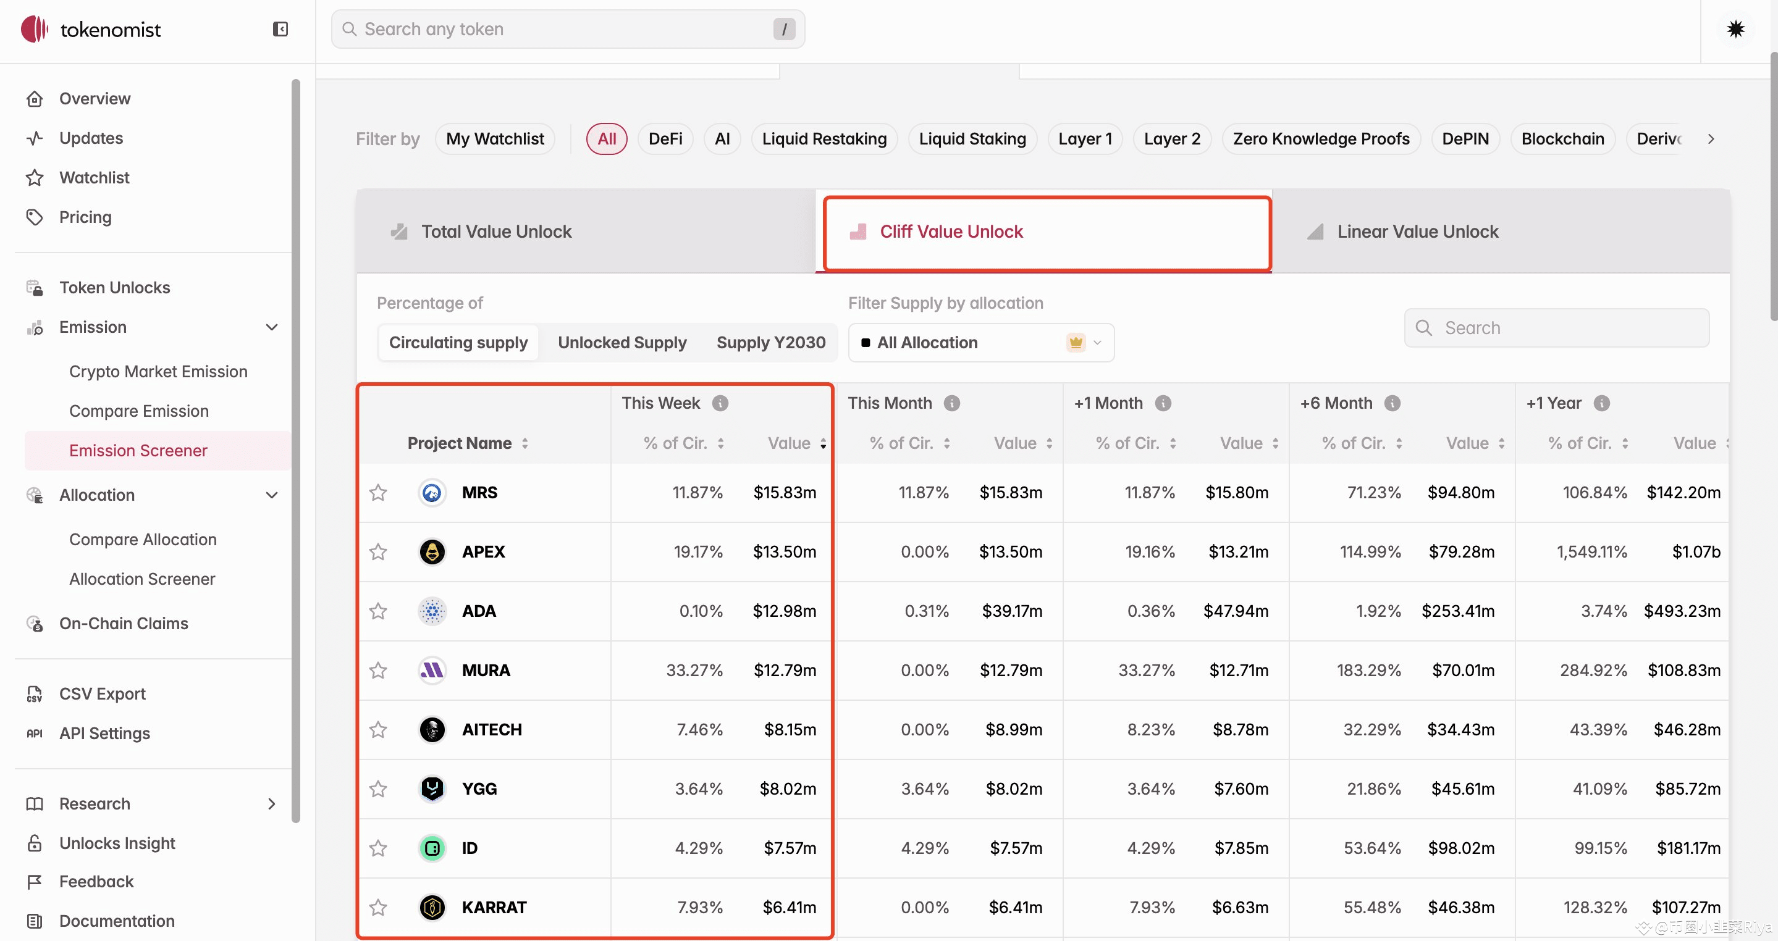Star MRS to add to watchlist
Viewport: 1778px width, 941px height.
(x=378, y=493)
